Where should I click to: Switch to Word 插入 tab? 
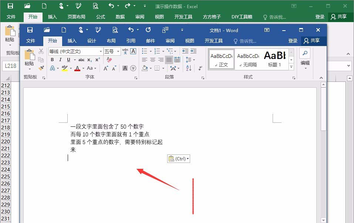tap(72, 41)
